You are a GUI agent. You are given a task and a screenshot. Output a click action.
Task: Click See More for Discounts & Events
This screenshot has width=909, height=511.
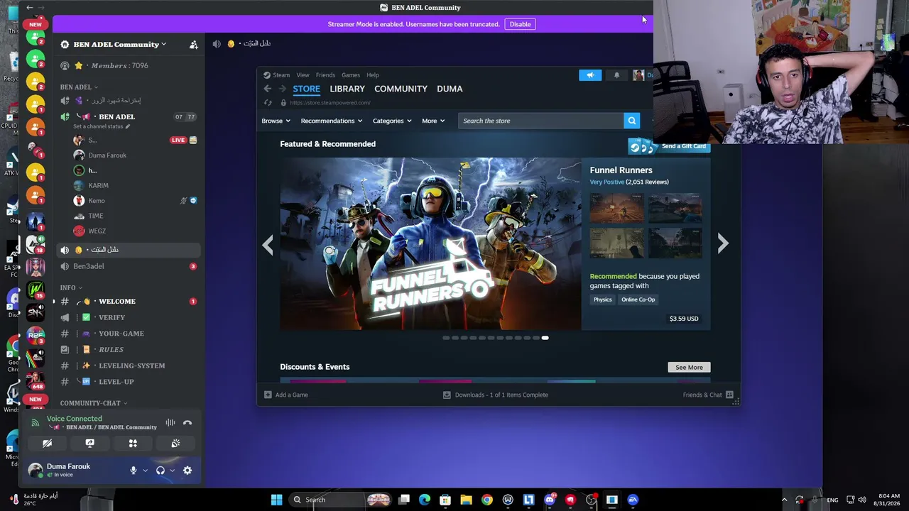pos(689,368)
